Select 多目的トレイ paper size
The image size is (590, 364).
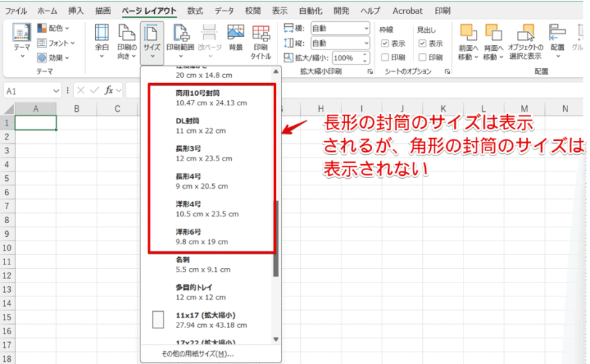coord(207,293)
